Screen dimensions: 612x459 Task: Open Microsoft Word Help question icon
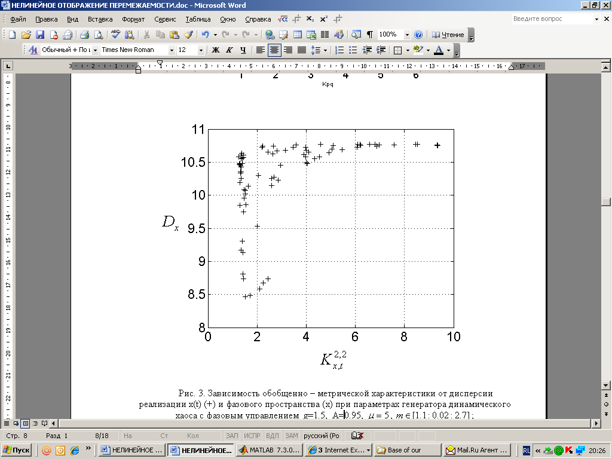[418, 35]
